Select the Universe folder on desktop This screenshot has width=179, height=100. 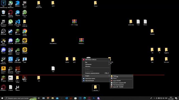click(x=152, y=32)
